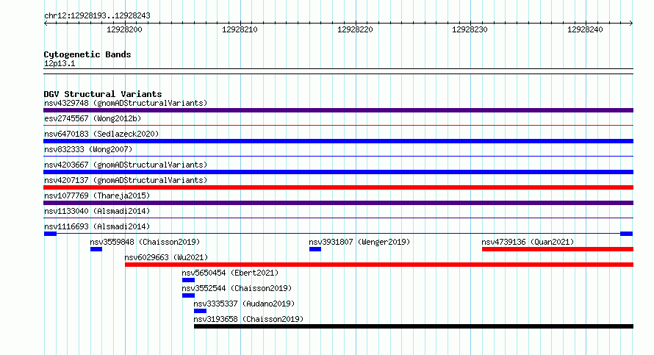Image resolution: width=654 pixels, height=355 pixels.
Task: Select the black nsv3193658 bar
Action: (414, 326)
